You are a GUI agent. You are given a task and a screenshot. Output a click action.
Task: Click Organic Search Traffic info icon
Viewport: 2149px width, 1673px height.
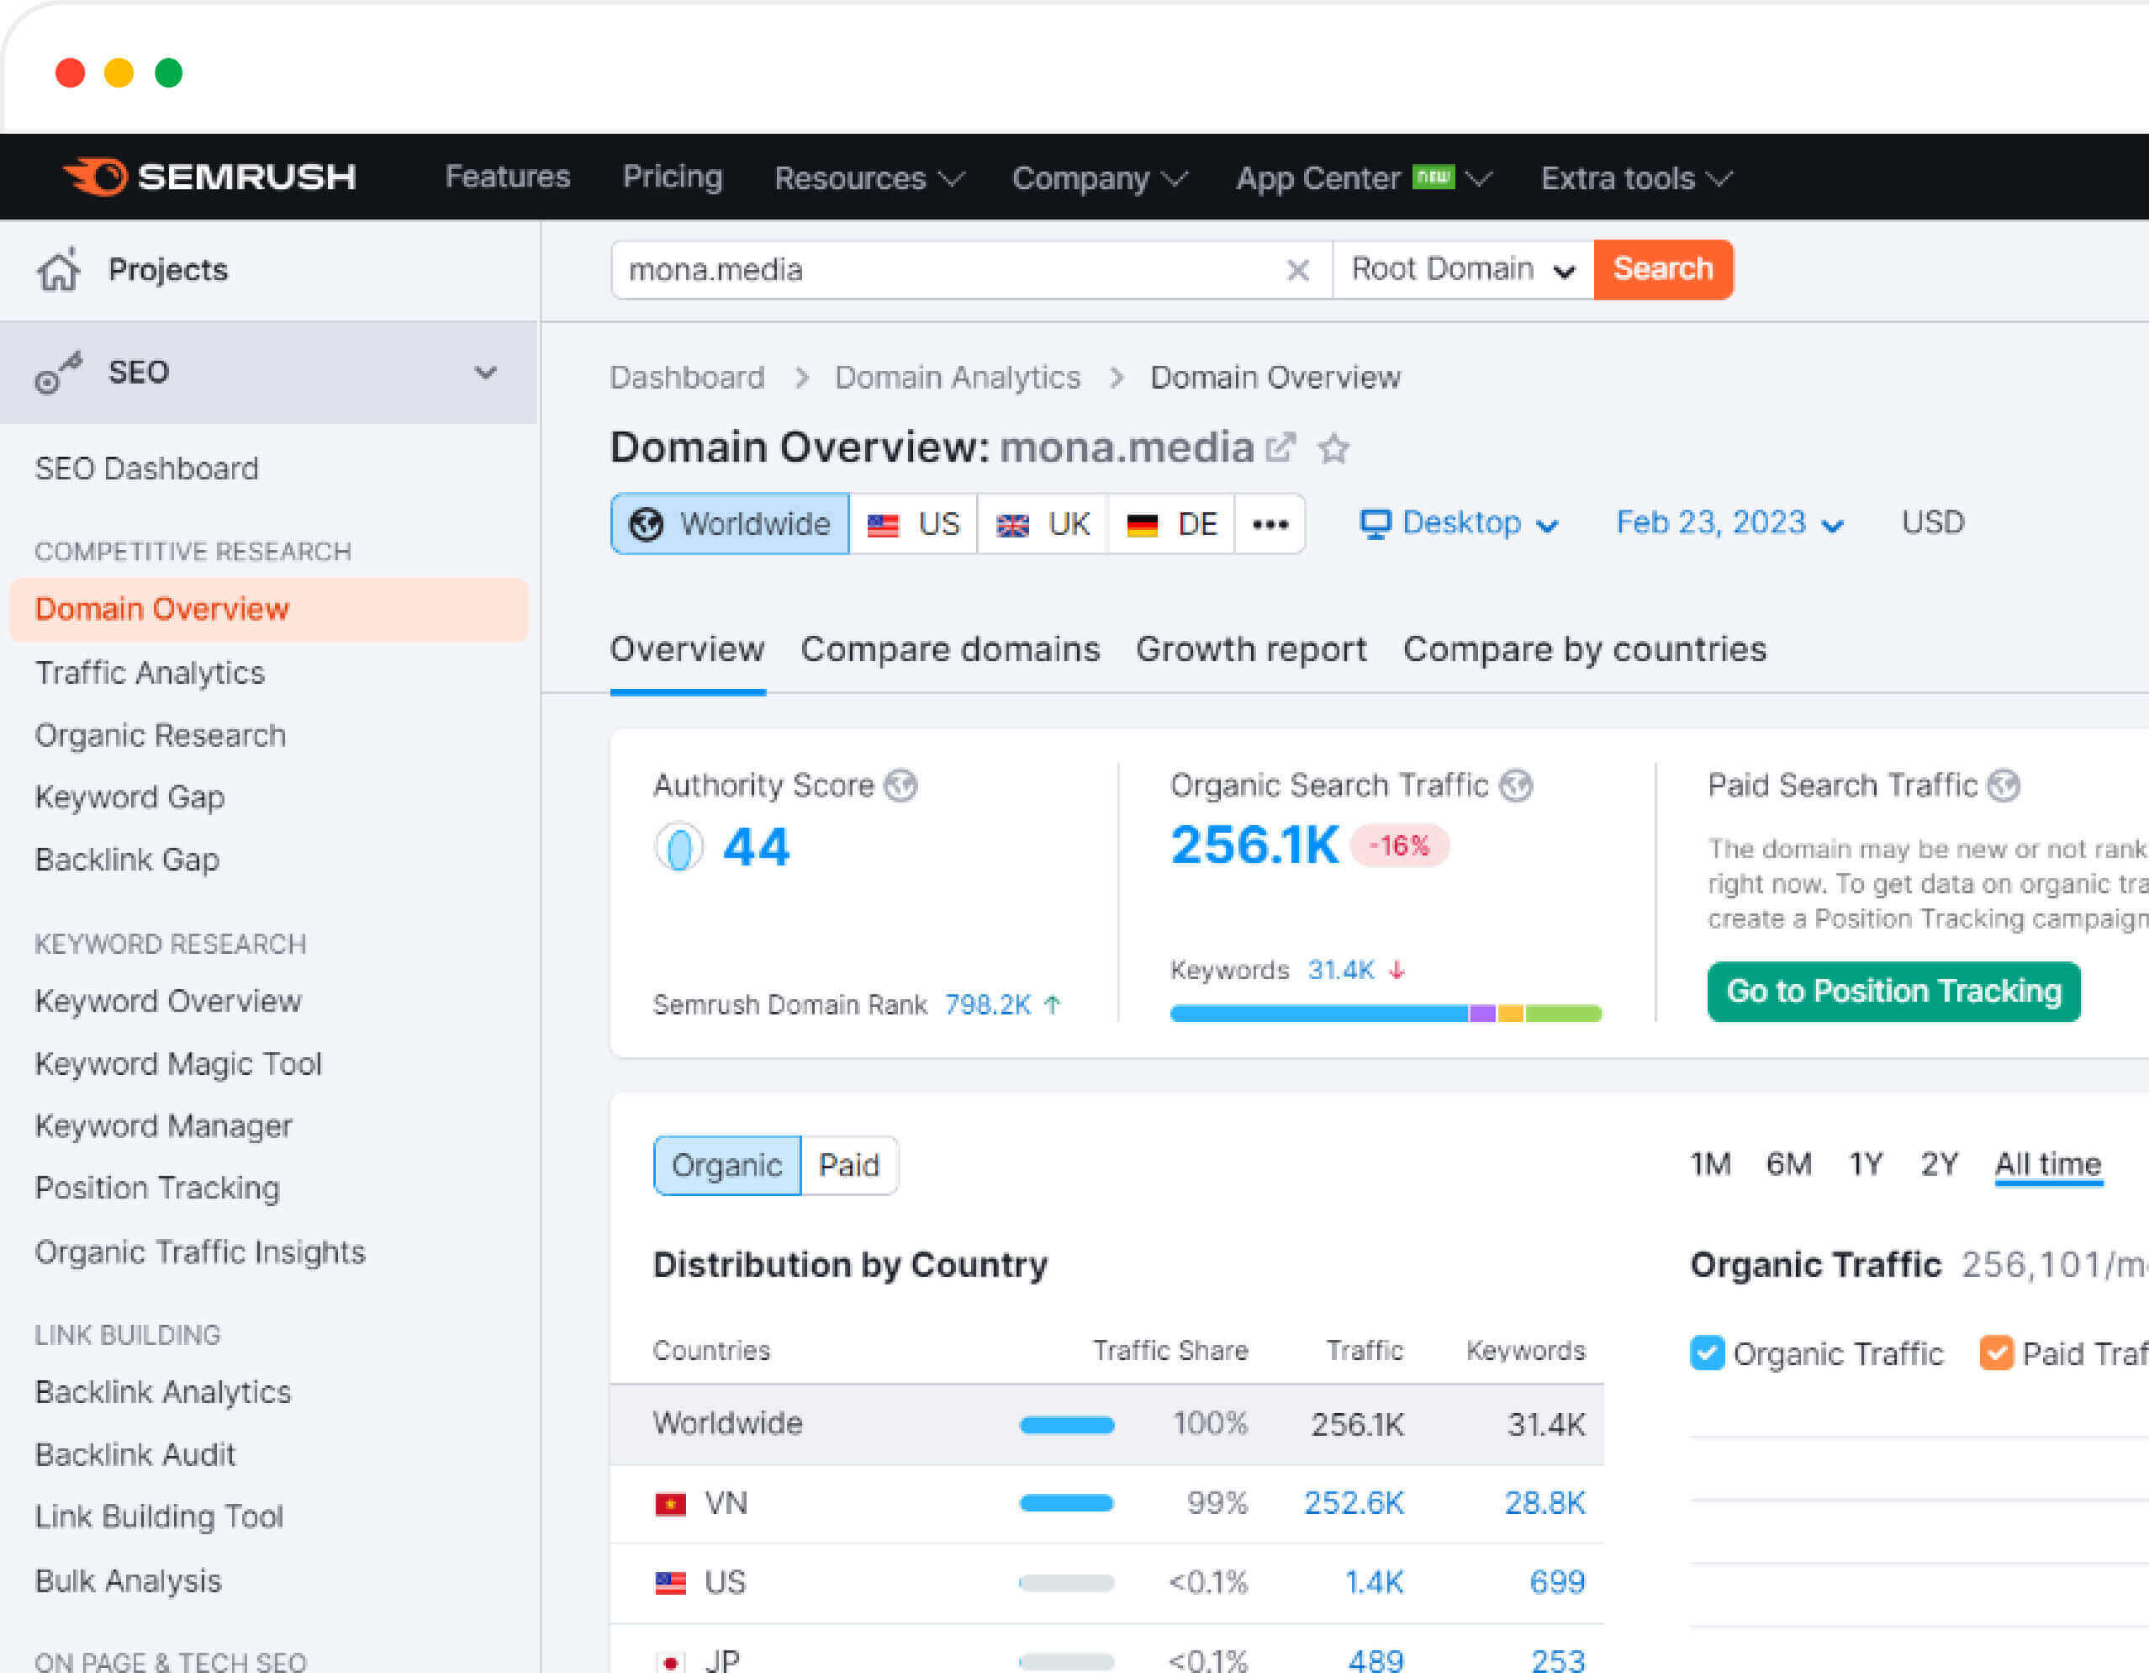tap(1515, 786)
